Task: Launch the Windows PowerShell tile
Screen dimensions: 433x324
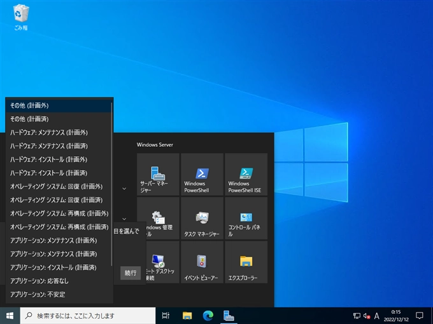Action: click(202, 174)
